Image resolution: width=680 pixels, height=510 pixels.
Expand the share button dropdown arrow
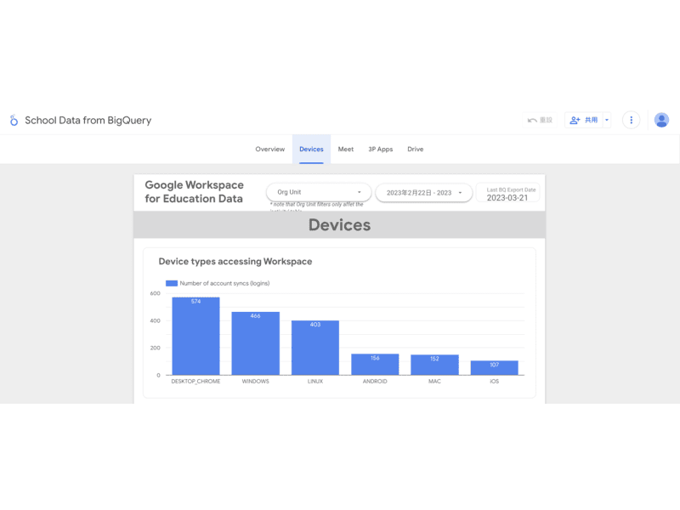pos(607,120)
